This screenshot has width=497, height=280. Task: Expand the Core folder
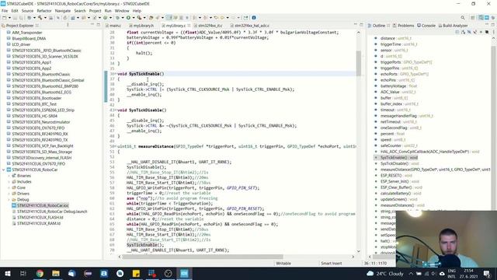[x=9, y=187]
